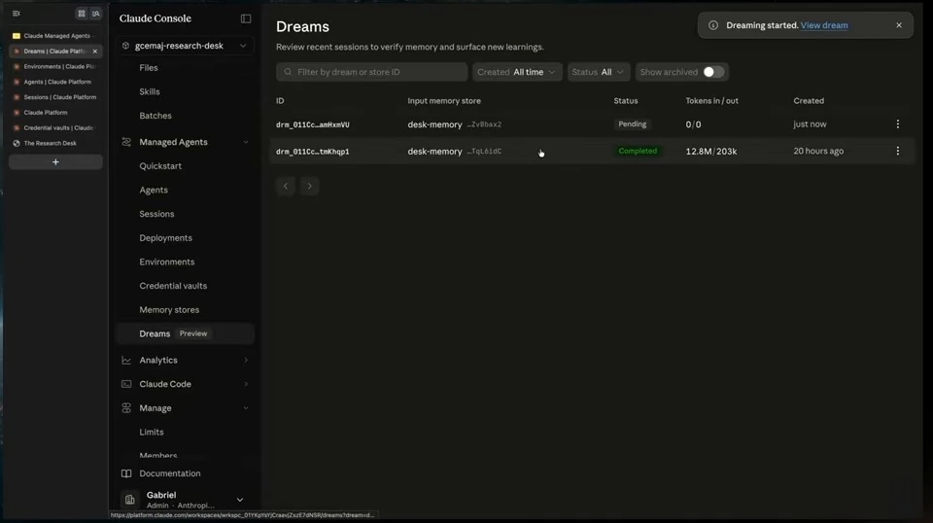
Task: Open the Status All dropdown
Action: [599, 72]
